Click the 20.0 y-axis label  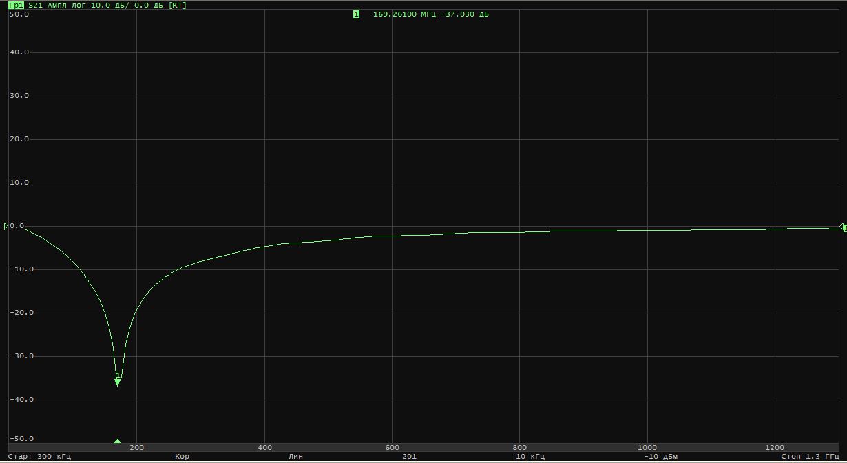(19, 139)
